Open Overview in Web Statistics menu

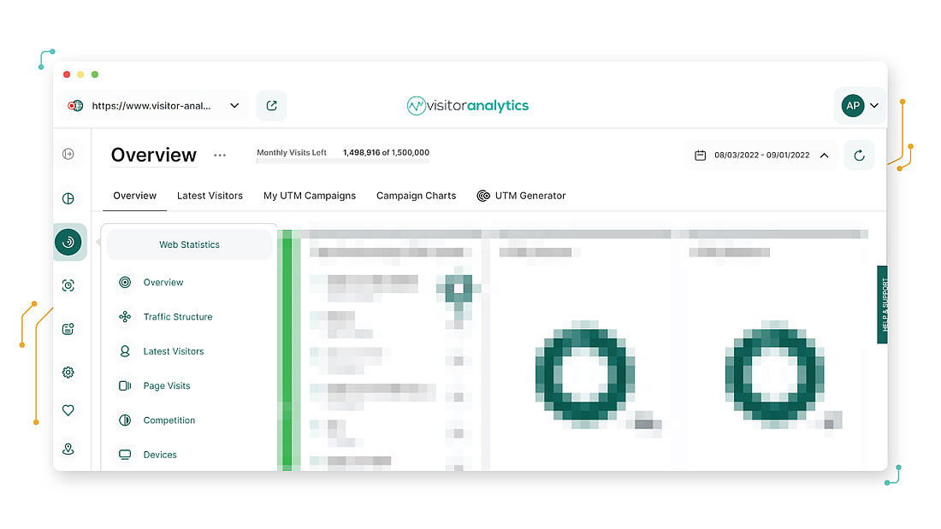[x=163, y=283]
